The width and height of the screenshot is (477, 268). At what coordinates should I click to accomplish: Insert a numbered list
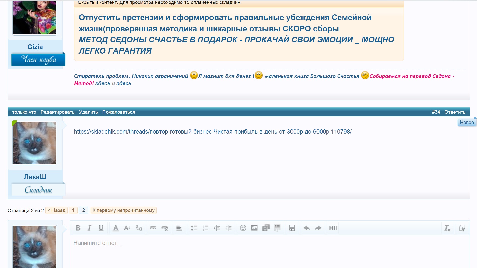pyautogui.click(x=205, y=228)
